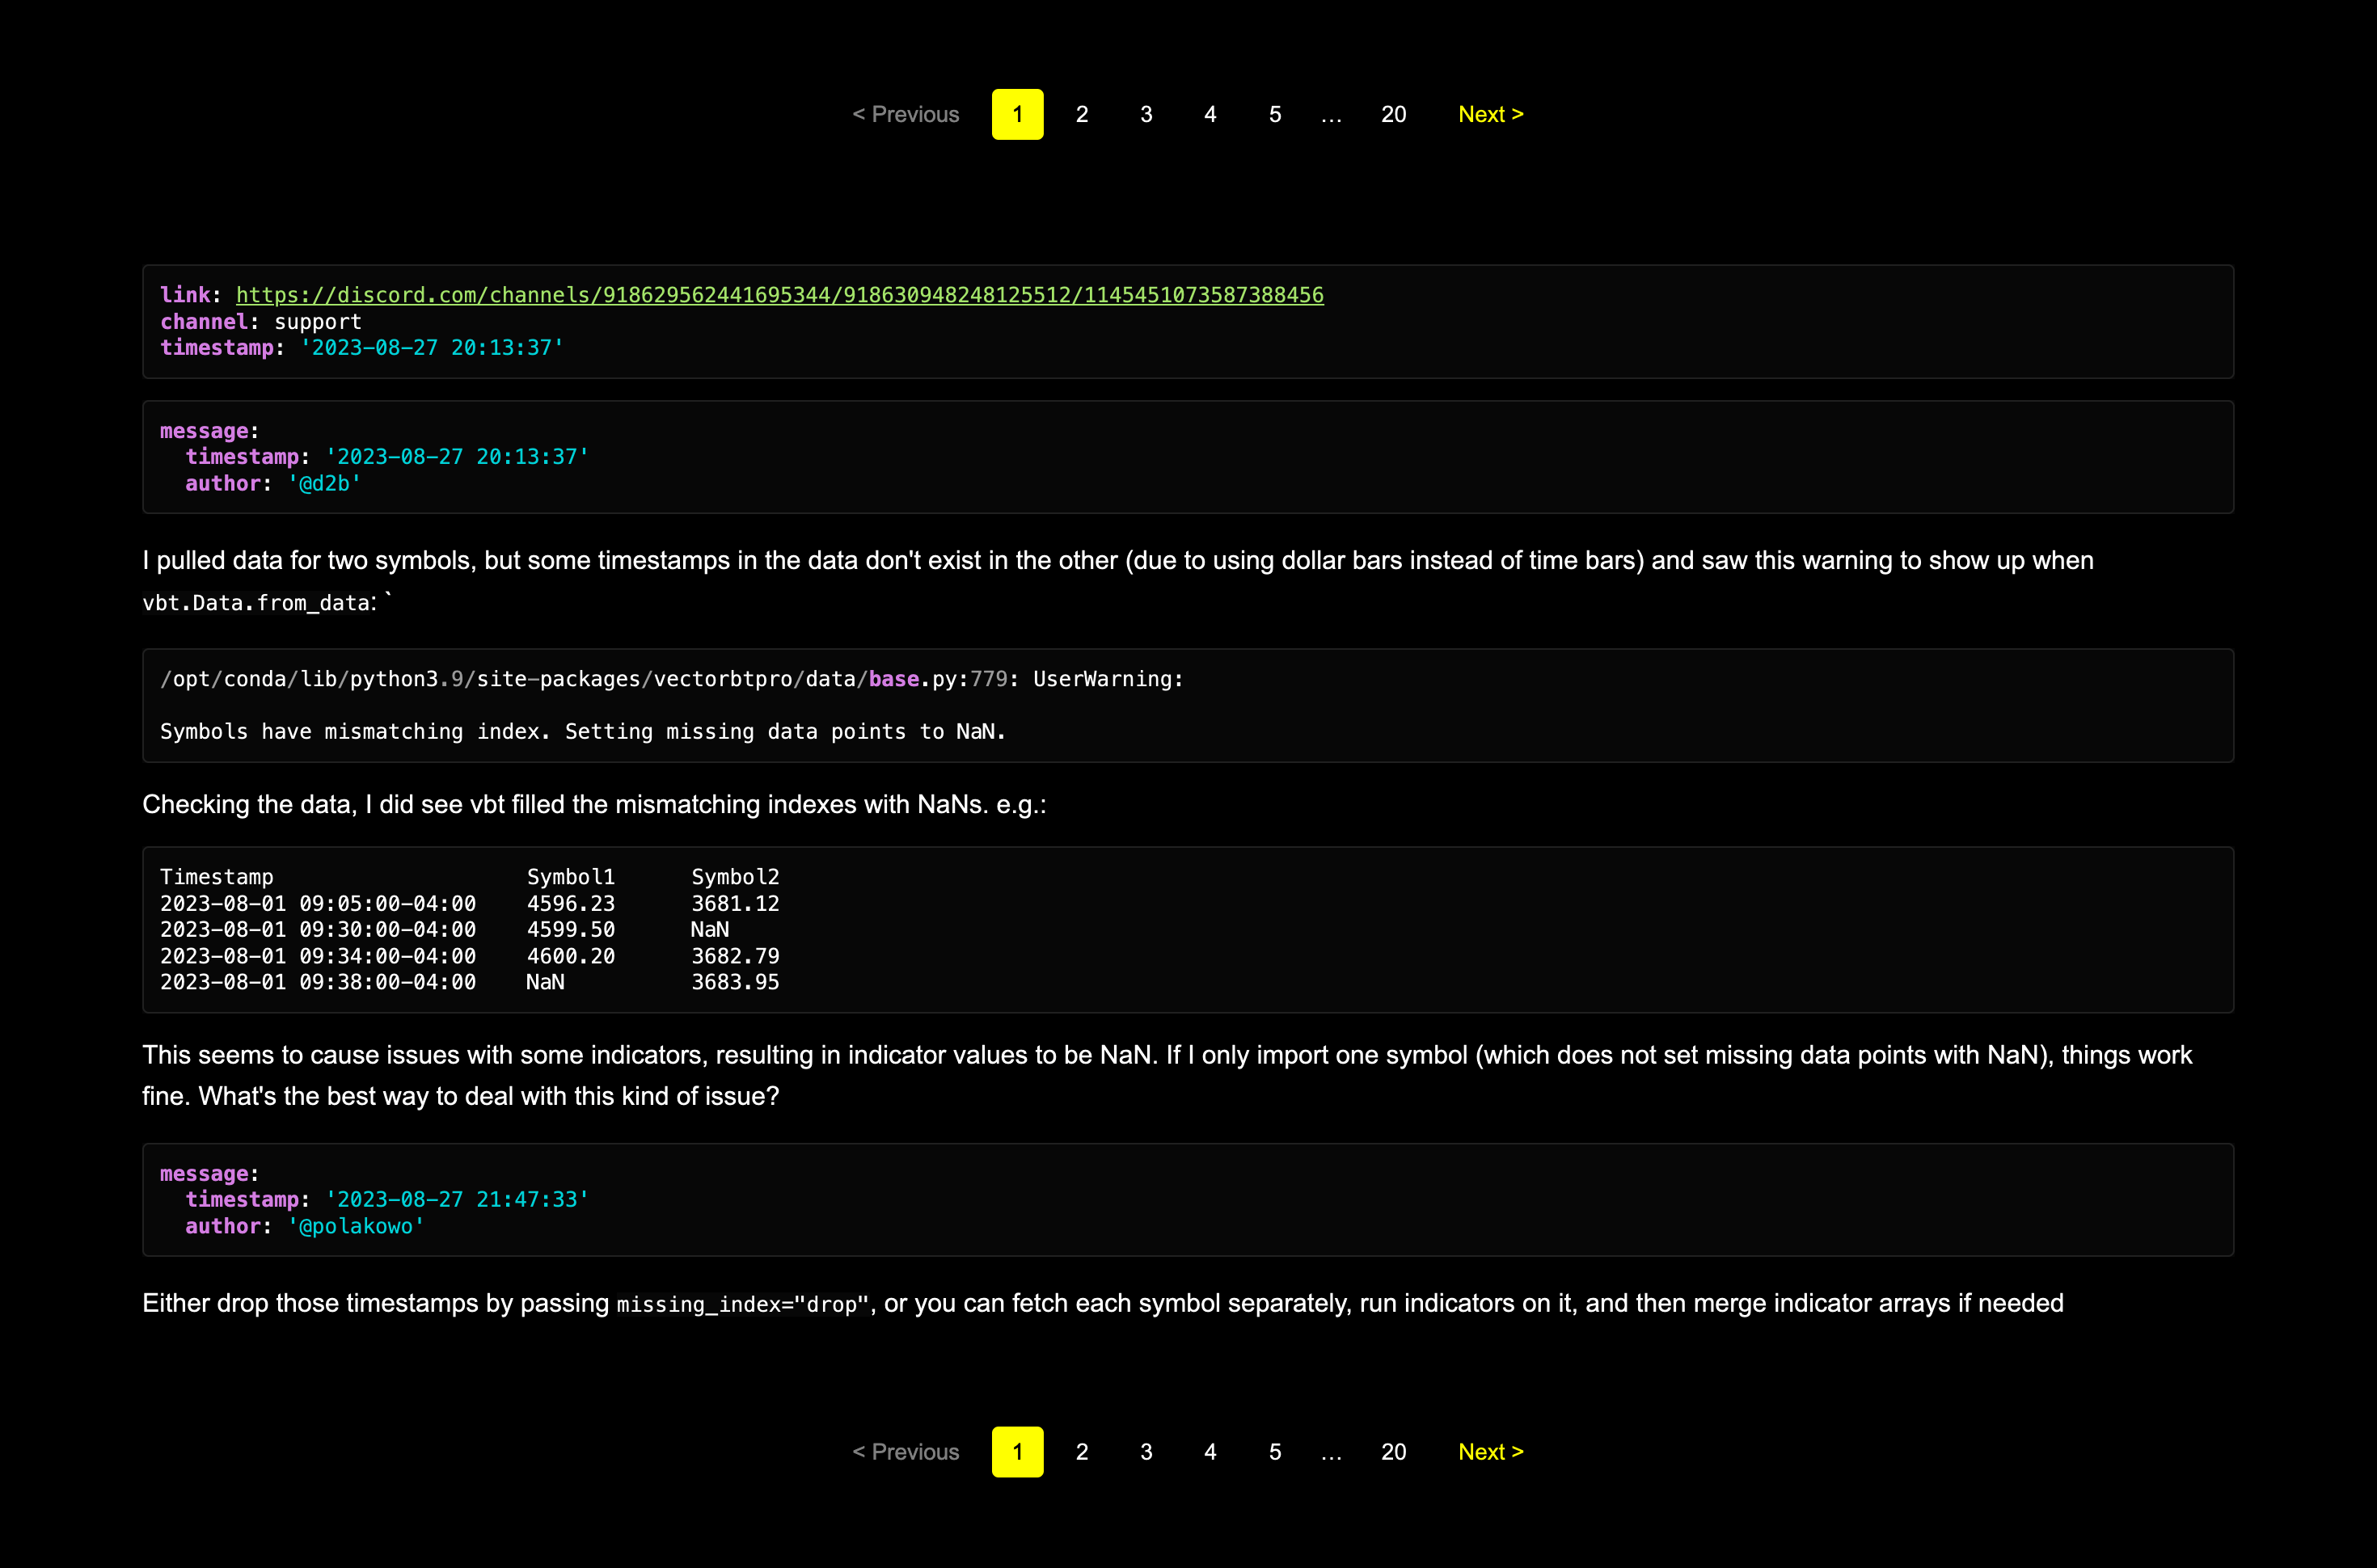Go to page 3 in top pagination

pos(1146,114)
